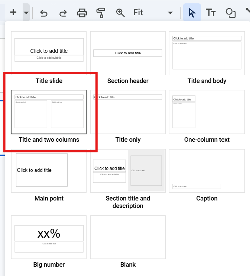Click the "Caption" label

point(207,198)
